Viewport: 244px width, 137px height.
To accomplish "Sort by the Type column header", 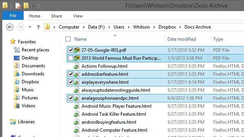I will pos(218,39).
